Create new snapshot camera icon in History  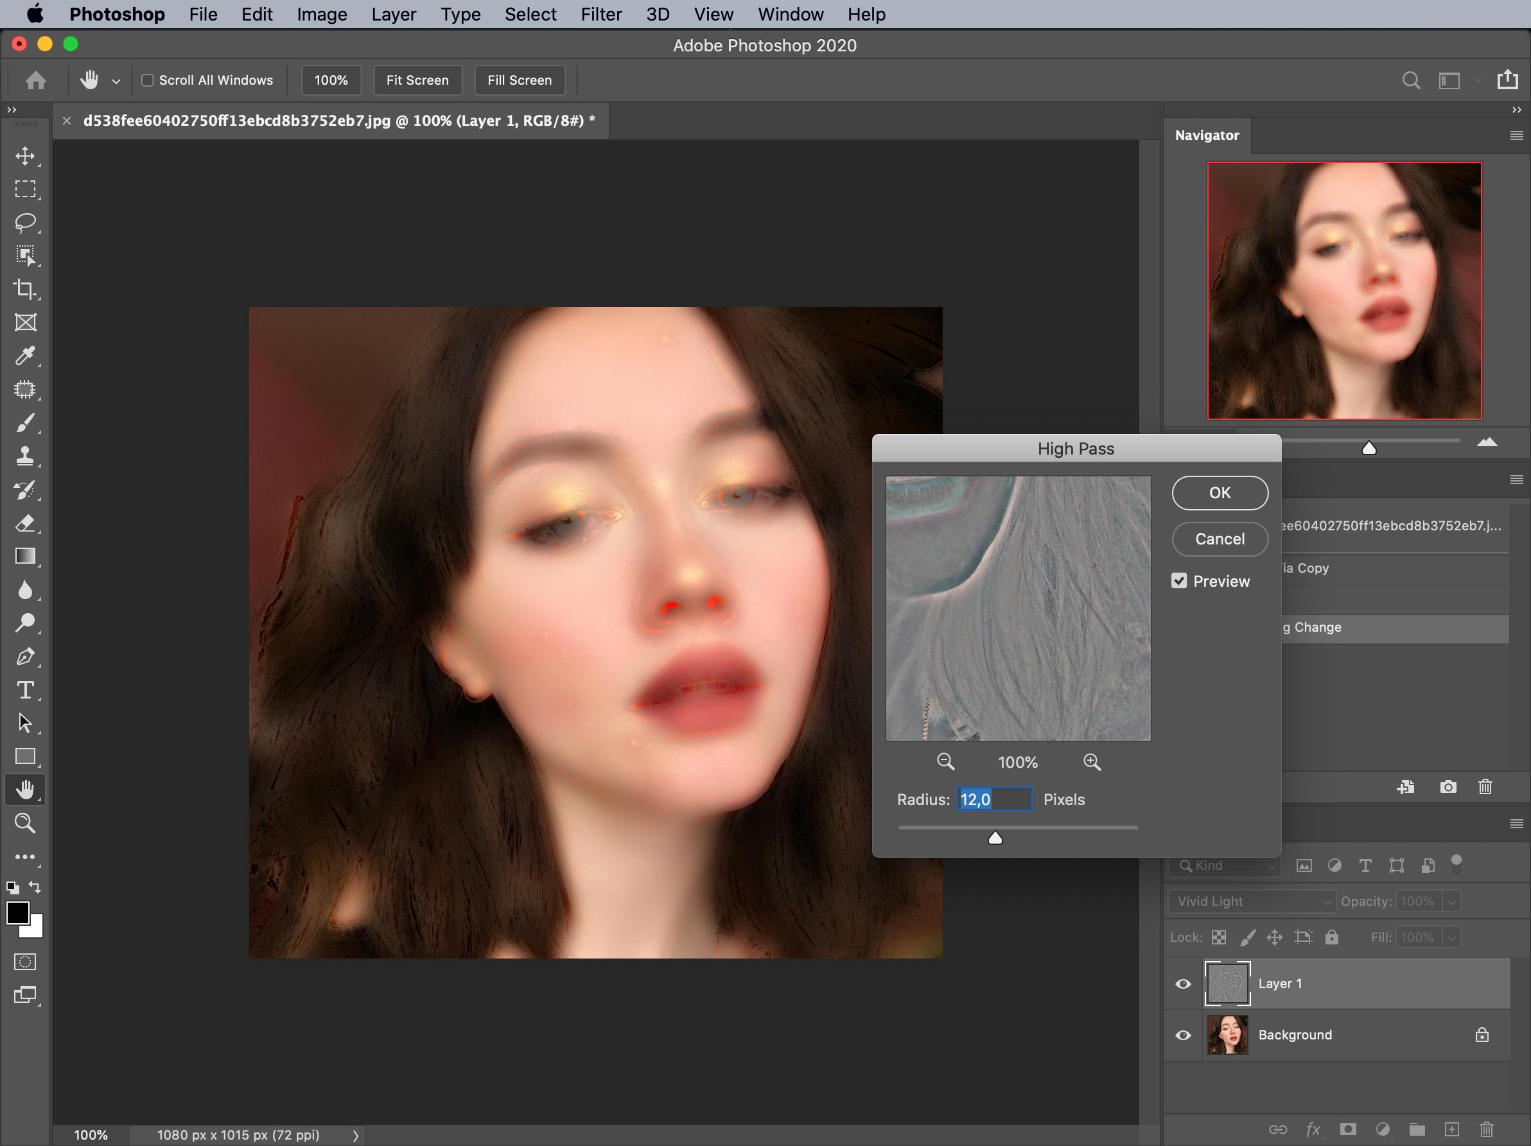[1448, 787]
